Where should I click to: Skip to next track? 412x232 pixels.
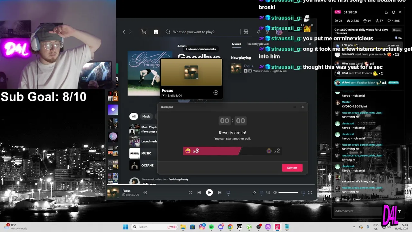coord(220,192)
